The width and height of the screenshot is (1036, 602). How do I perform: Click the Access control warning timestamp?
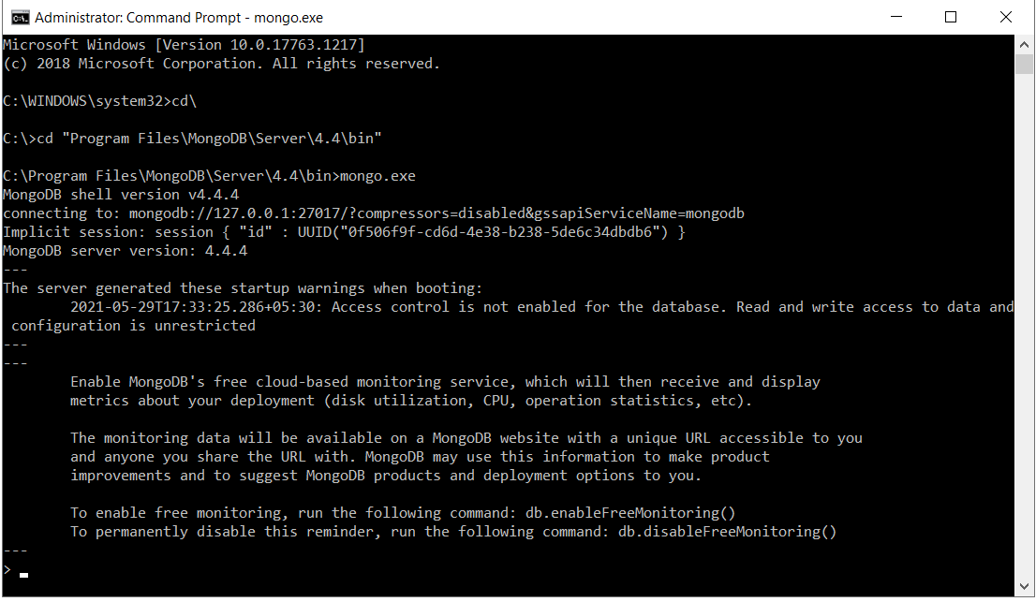(x=197, y=307)
